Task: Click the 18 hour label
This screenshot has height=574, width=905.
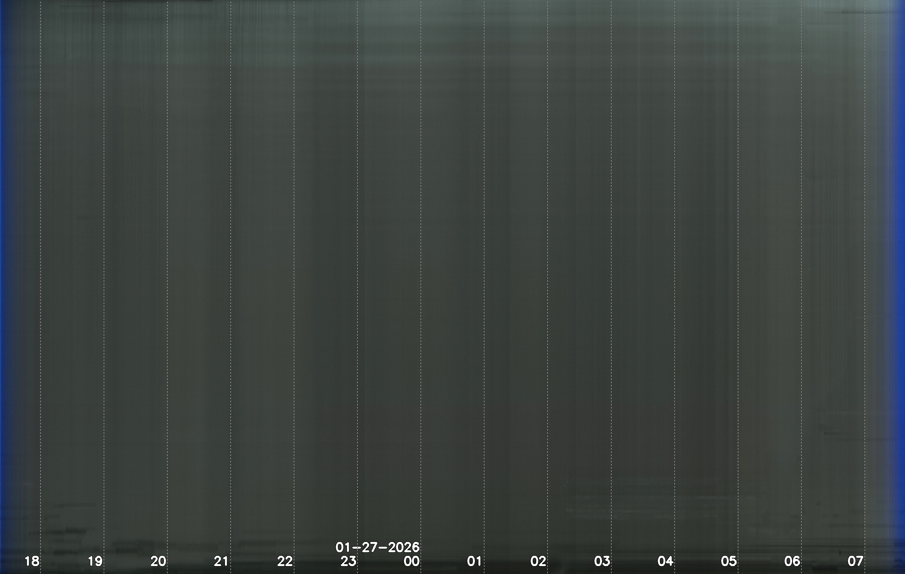Action: click(32, 561)
